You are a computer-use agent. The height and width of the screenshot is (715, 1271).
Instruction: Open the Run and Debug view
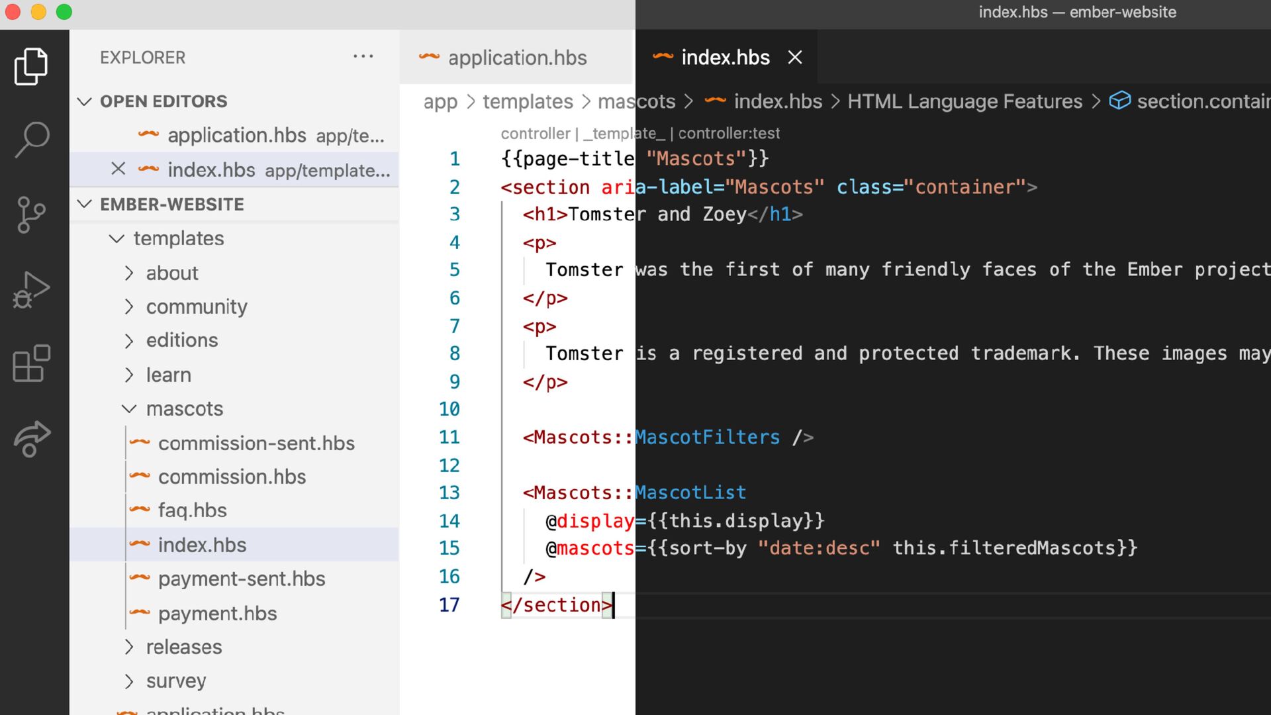tap(31, 289)
